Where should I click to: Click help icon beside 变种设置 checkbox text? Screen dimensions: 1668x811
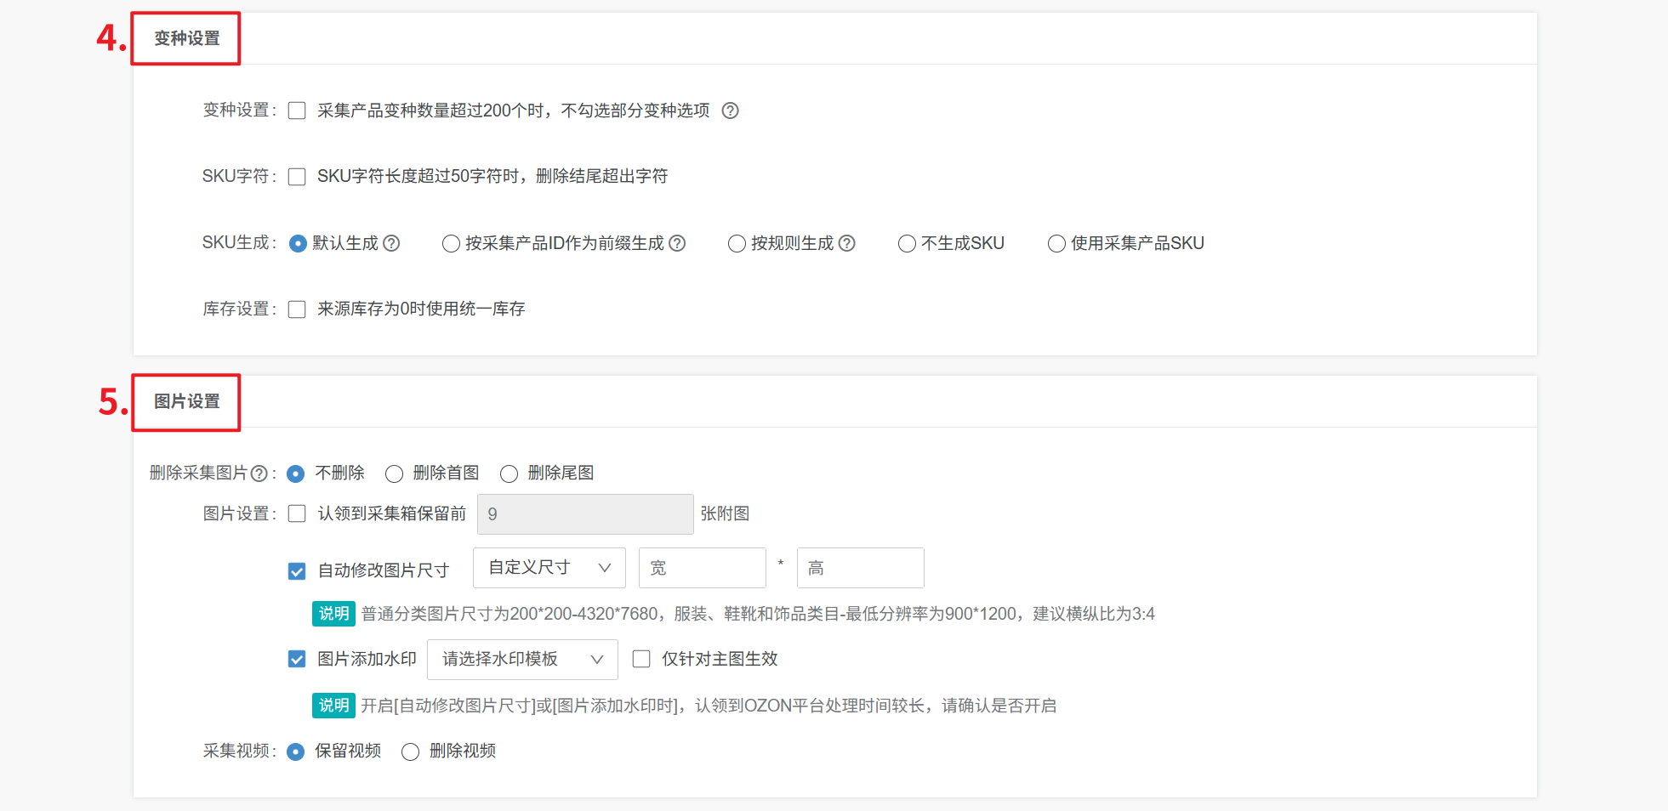pos(730,111)
